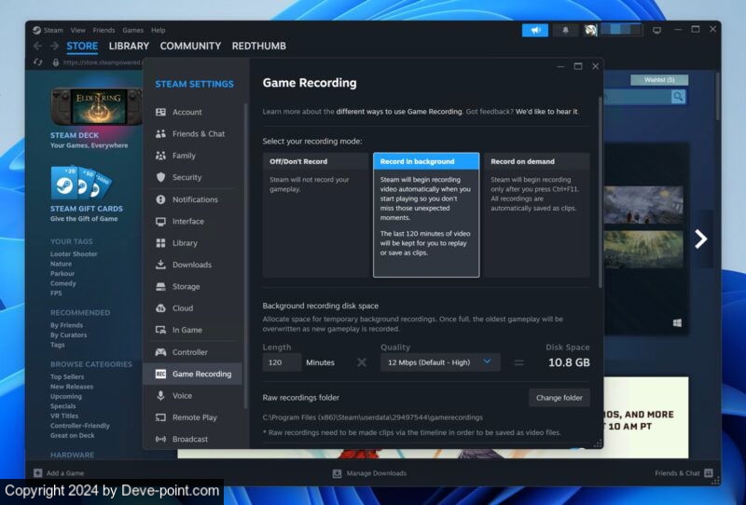
Task: Click the Security shield icon
Action: pyautogui.click(x=161, y=177)
